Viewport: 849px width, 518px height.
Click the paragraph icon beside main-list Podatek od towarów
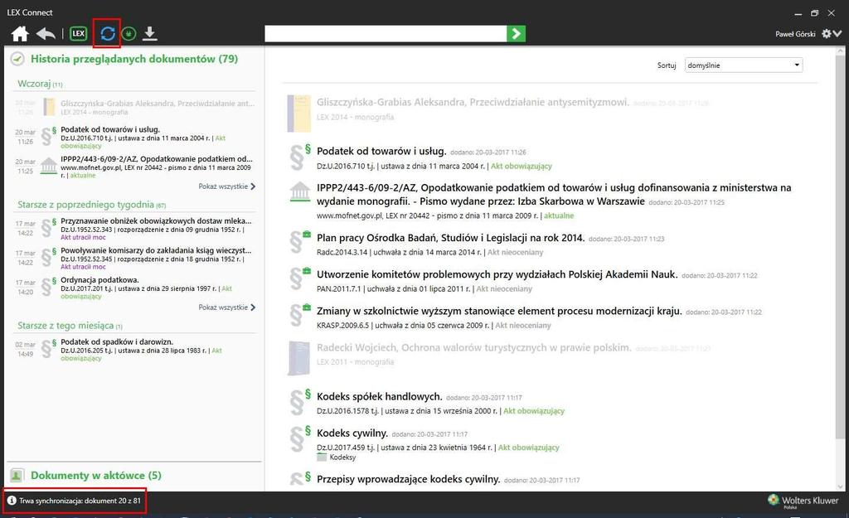click(299, 157)
